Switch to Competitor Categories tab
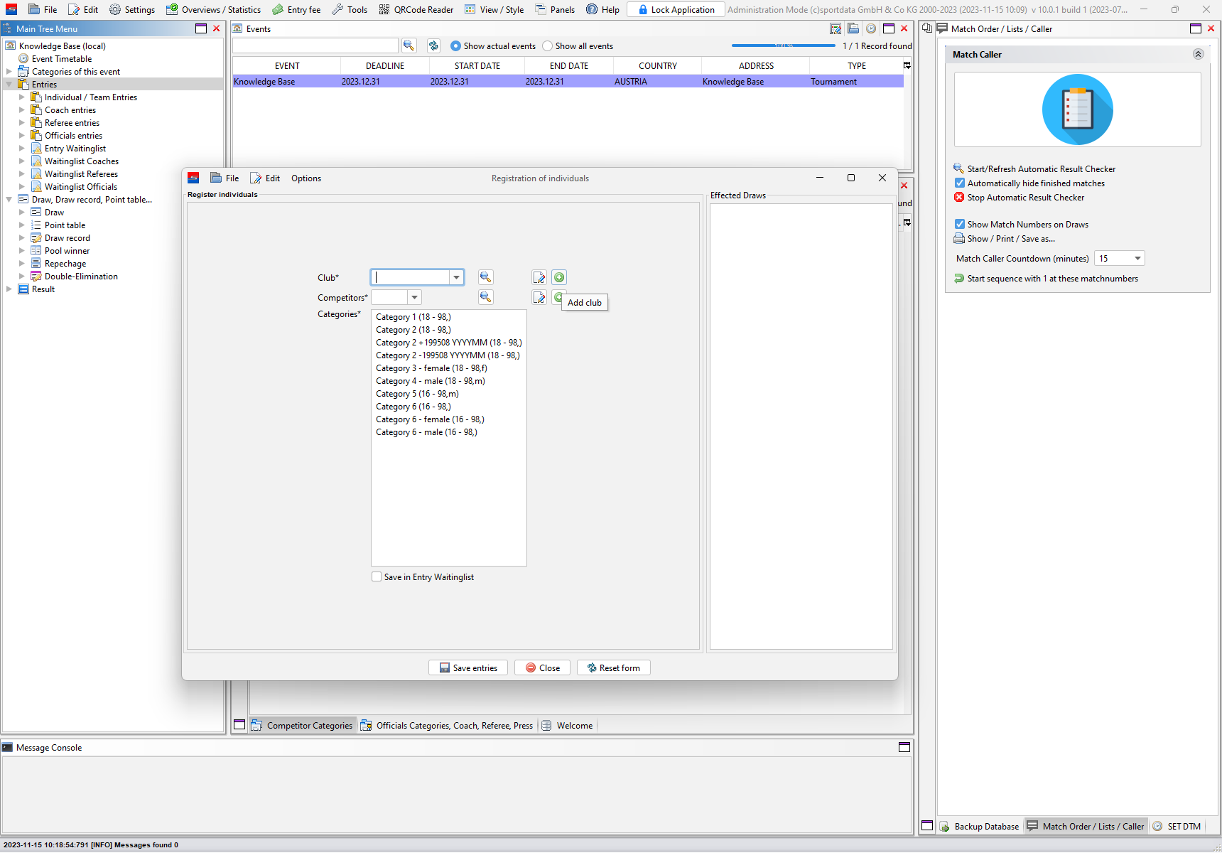The image size is (1222, 853). click(x=302, y=725)
